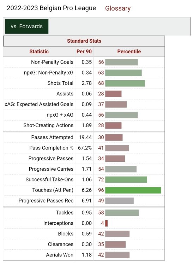Click the Per 90 column header
Viewport: 193px width, 265px height.
(84, 51)
